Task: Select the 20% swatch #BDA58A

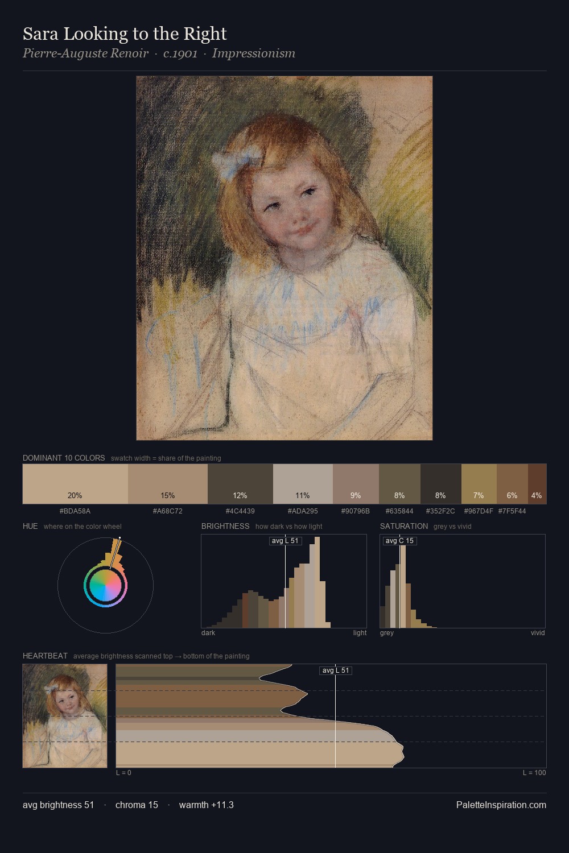Action: pos(75,484)
